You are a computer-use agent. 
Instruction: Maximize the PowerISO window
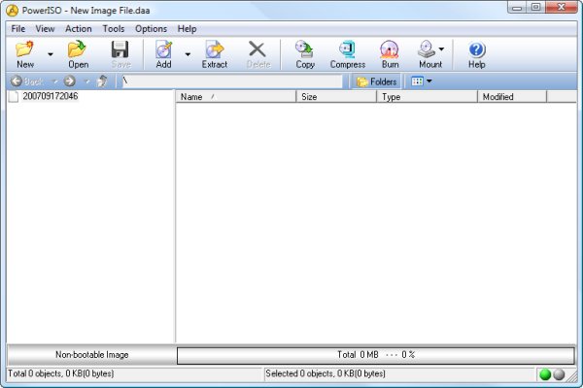click(535, 7)
